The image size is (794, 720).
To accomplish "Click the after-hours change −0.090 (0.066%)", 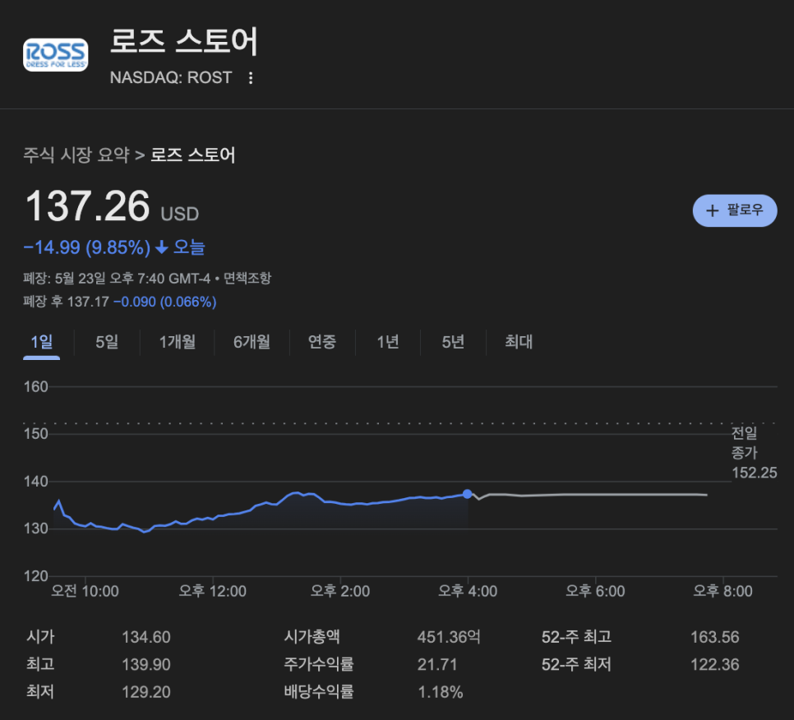I will (165, 302).
